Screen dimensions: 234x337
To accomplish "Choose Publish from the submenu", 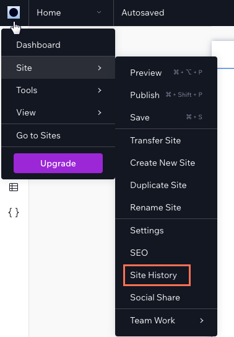I will pyautogui.click(x=167, y=95).
